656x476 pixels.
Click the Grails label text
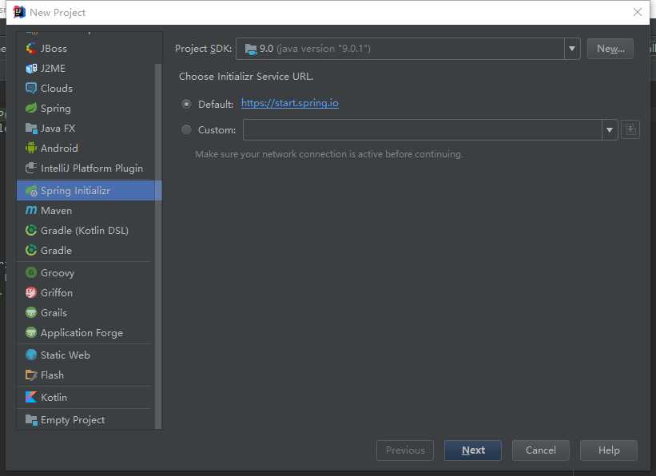click(x=54, y=313)
